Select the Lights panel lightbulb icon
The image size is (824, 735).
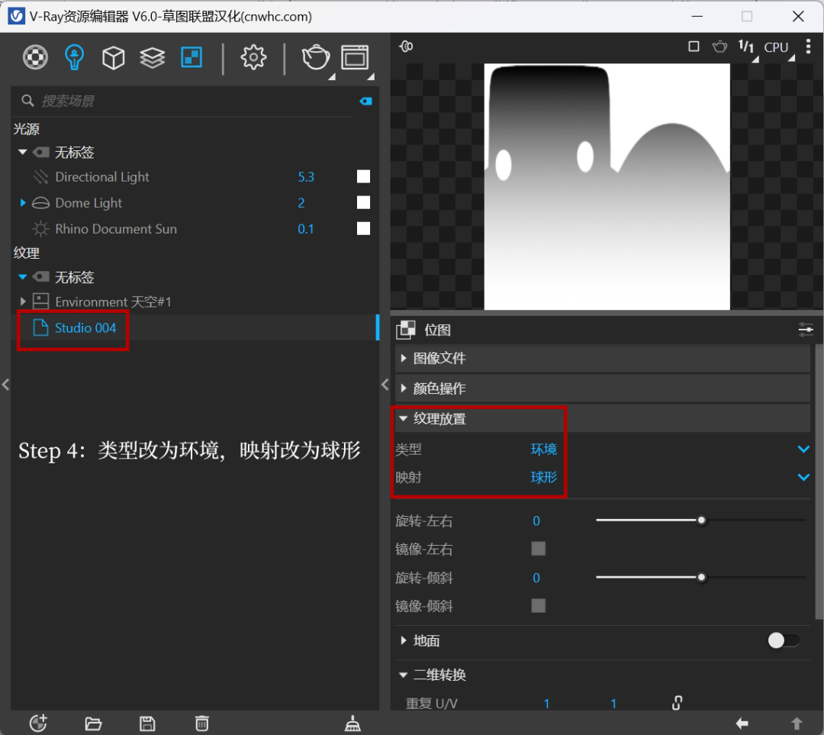pyautogui.click(x=74, y=57)
